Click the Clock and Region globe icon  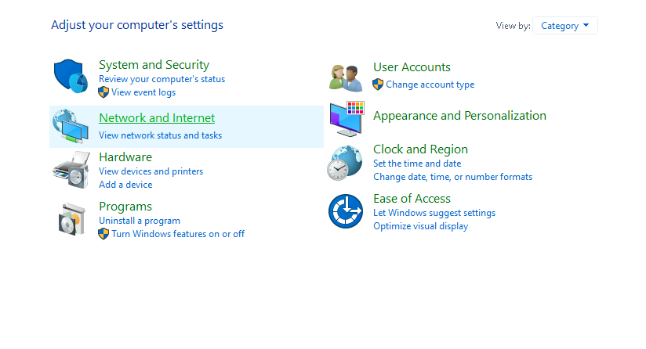pyautogui.click(x=345, y=164)
